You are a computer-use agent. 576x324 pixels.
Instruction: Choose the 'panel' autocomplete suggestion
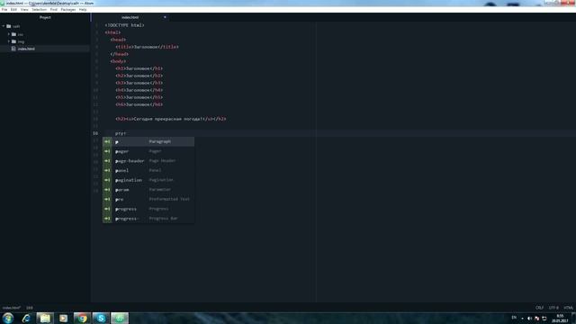(x=148, y=170)
